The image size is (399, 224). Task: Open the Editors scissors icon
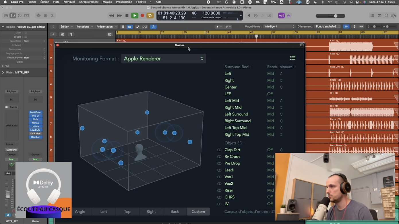pos(52,16)
